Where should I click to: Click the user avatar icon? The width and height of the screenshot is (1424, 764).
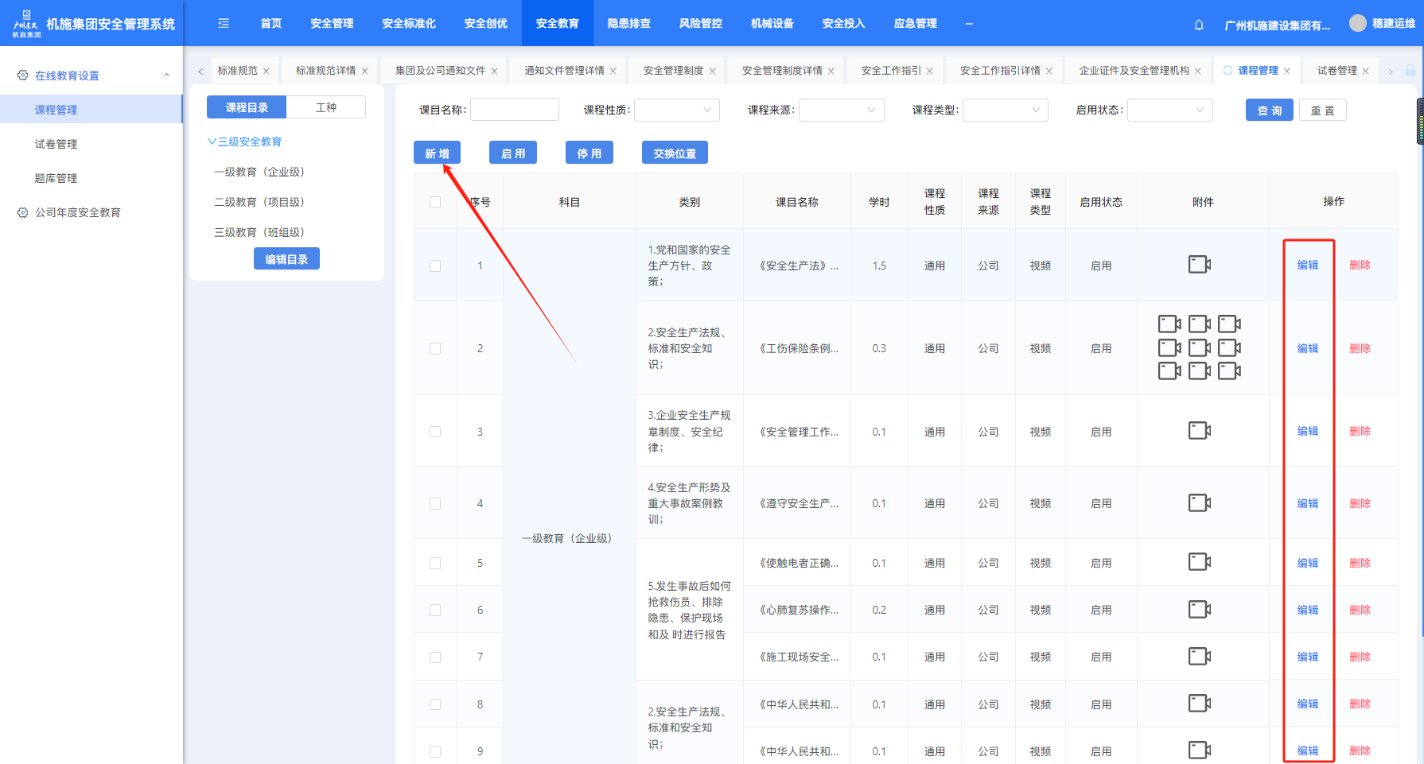(x=1357, y=24)
